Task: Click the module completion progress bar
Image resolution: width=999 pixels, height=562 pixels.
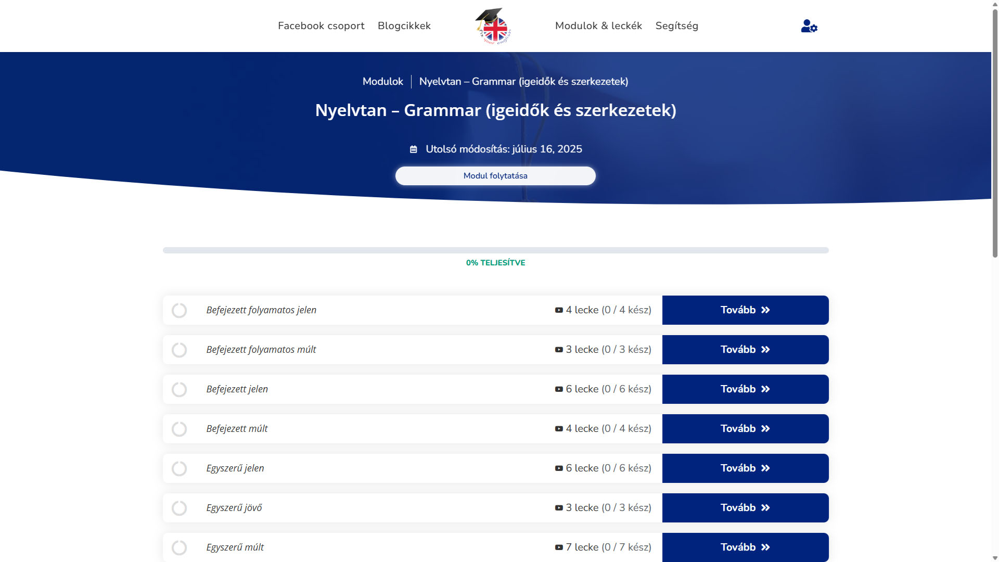Action: (495, 250)
